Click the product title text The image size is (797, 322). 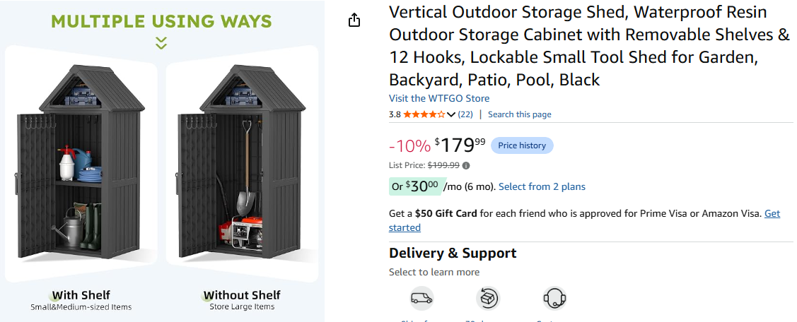click(x=590, y=46)
